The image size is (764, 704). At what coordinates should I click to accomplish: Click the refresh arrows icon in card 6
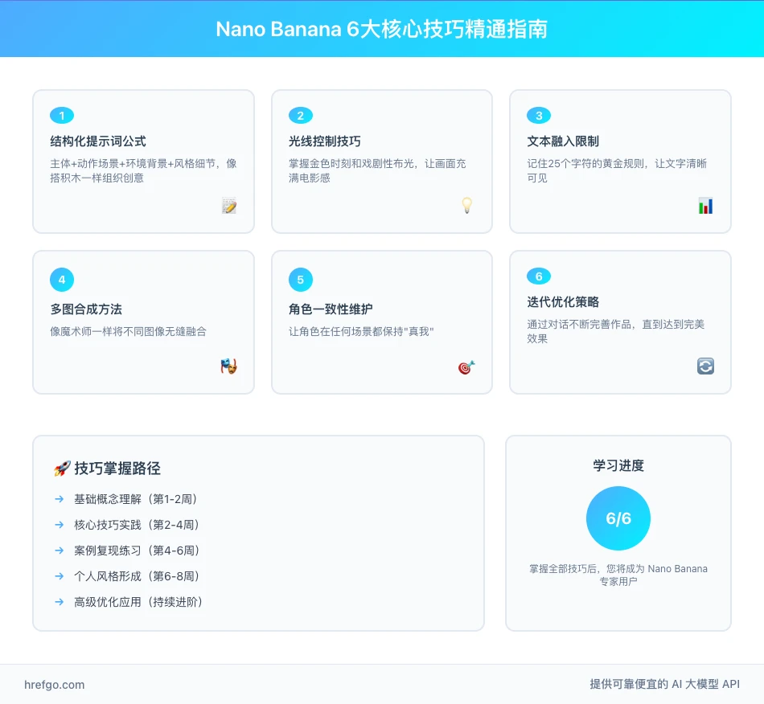coord(705,366)
